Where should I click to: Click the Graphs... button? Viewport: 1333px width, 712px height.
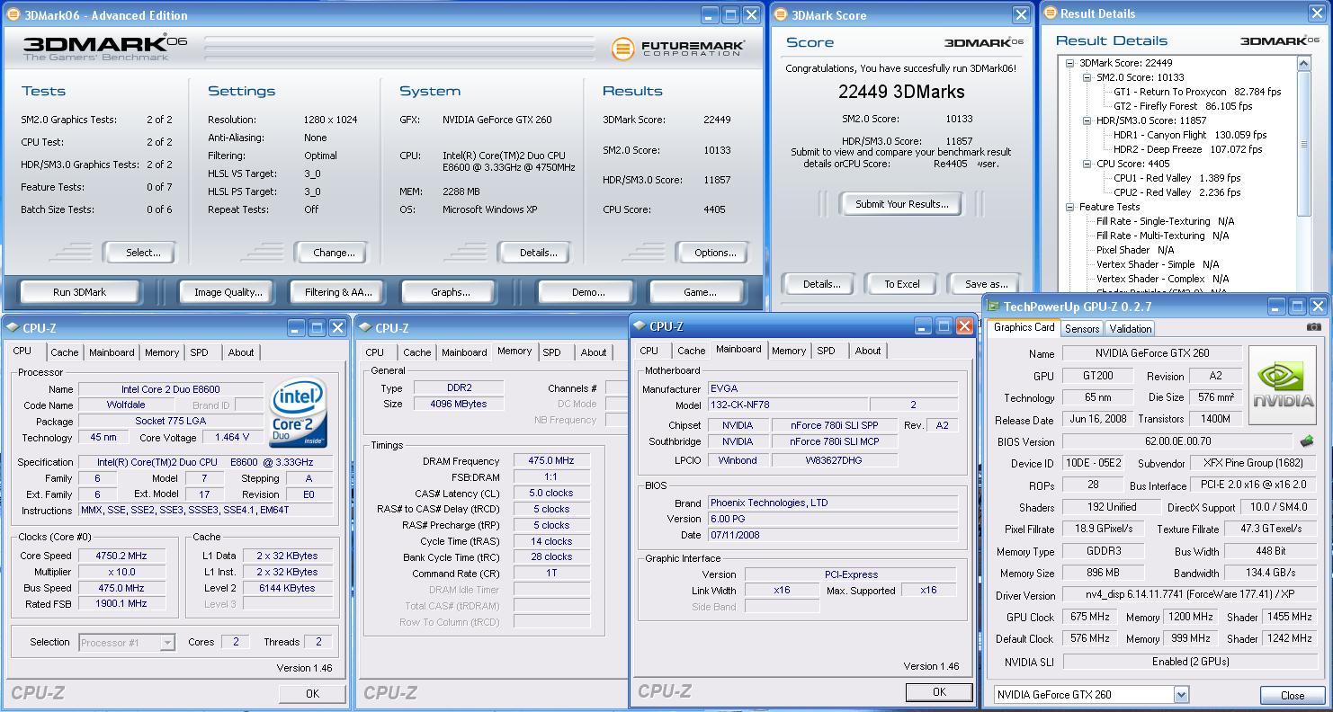point(451,292)
